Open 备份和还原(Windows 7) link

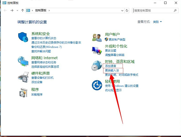[46, 47]
